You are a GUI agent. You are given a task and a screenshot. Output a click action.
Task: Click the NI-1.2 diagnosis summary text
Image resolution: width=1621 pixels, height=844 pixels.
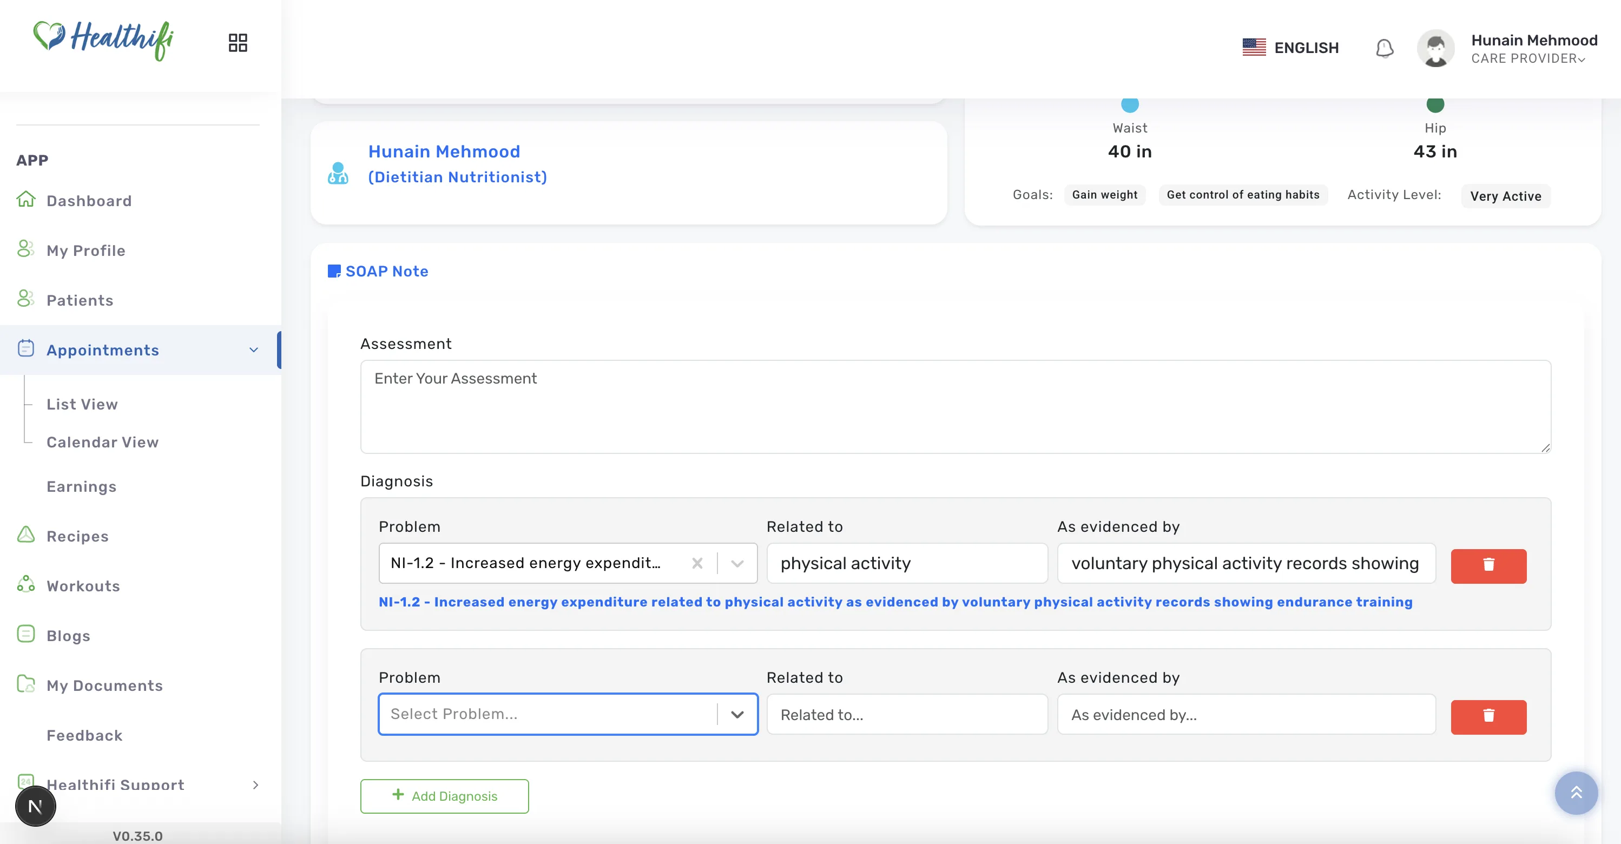(895, 602)
